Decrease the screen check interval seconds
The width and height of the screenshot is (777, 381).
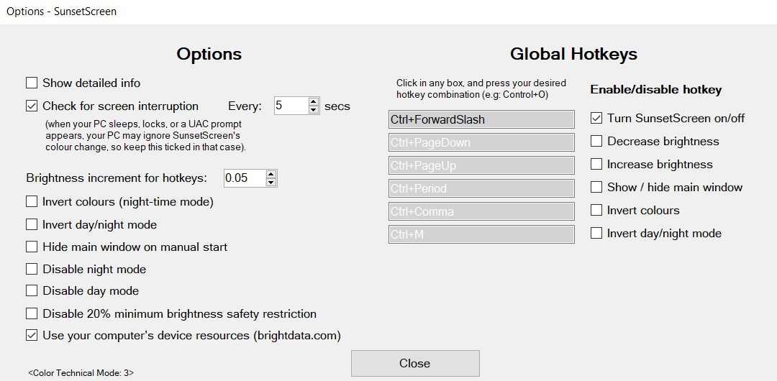[x=314, y=110]
